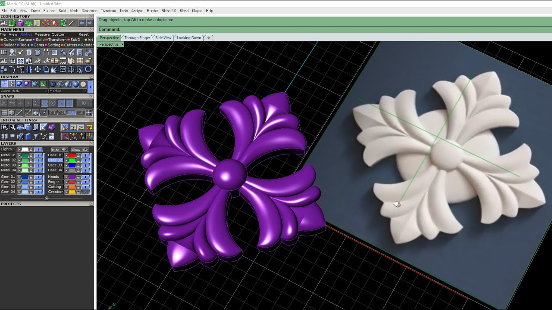
Task: Click the red color swatch of User 01
Action: 72,155
